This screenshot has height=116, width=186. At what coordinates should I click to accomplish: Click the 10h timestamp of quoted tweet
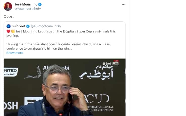point(58,26)
